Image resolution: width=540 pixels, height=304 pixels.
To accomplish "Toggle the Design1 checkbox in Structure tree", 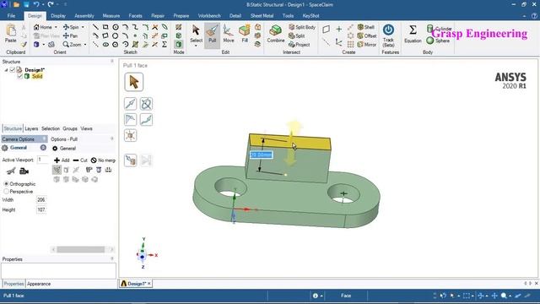I will click(13, 70).
